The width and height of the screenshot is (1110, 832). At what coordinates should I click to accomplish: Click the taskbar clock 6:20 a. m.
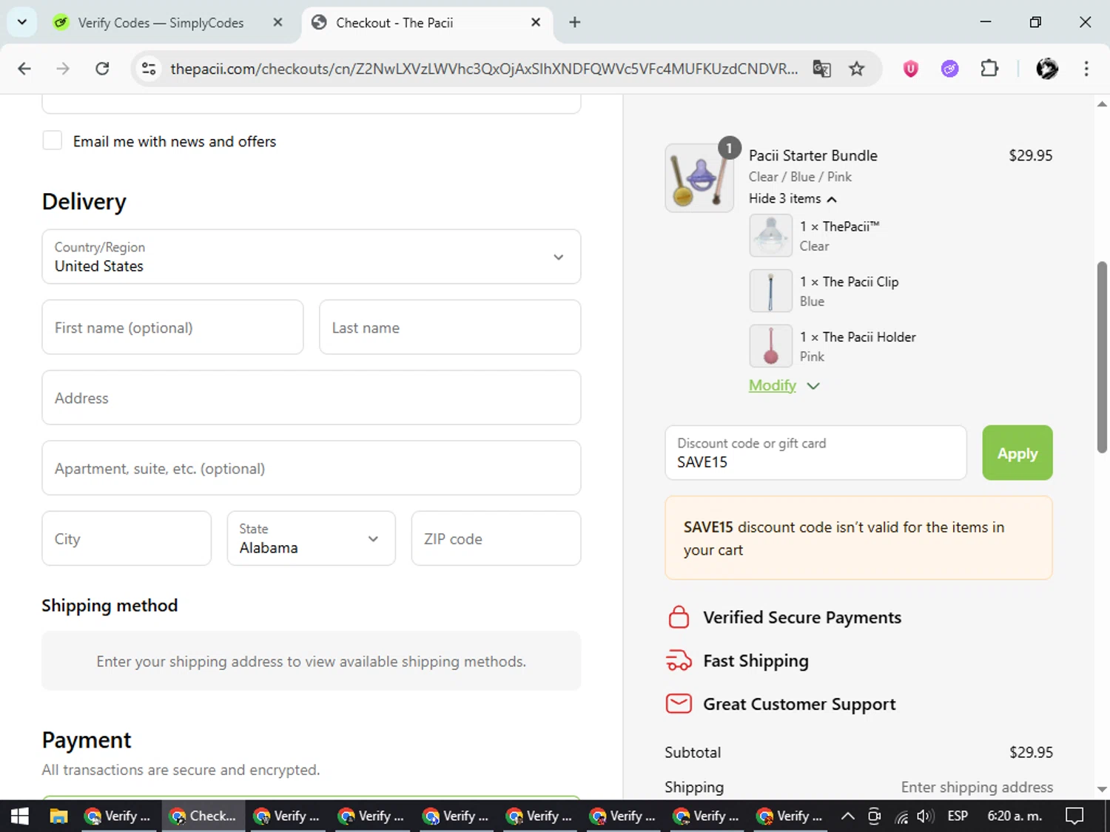point(1015,816)
